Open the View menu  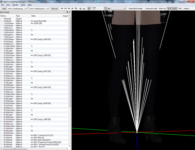pyautogui.click(x=8, y=5)
